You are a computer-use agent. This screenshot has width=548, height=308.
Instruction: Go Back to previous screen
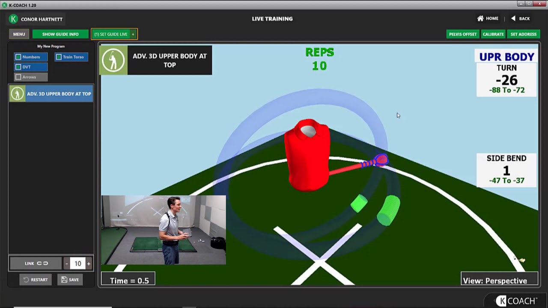pos(520,18)
